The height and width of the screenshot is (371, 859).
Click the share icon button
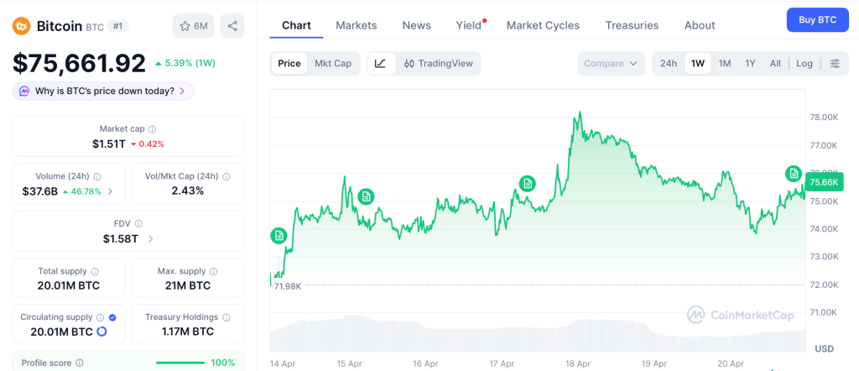click(232, 26)
